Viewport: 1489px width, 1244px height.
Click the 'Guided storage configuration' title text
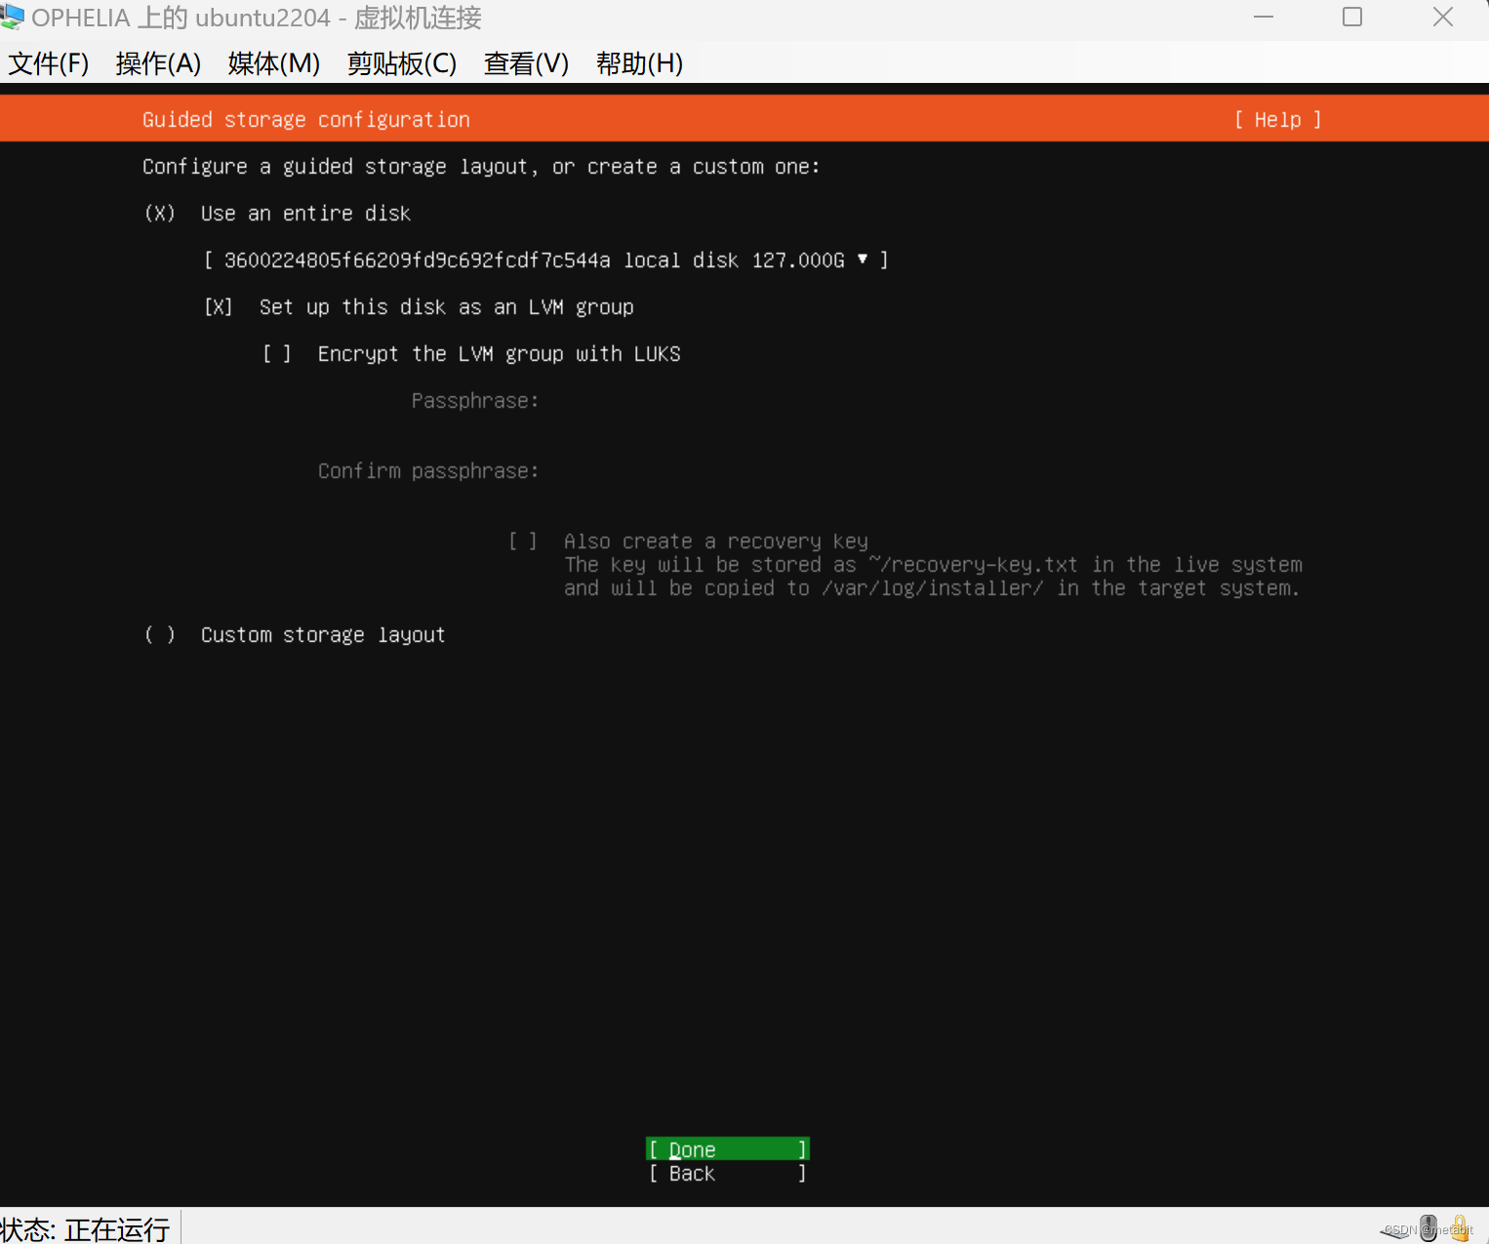coord(306,119)
